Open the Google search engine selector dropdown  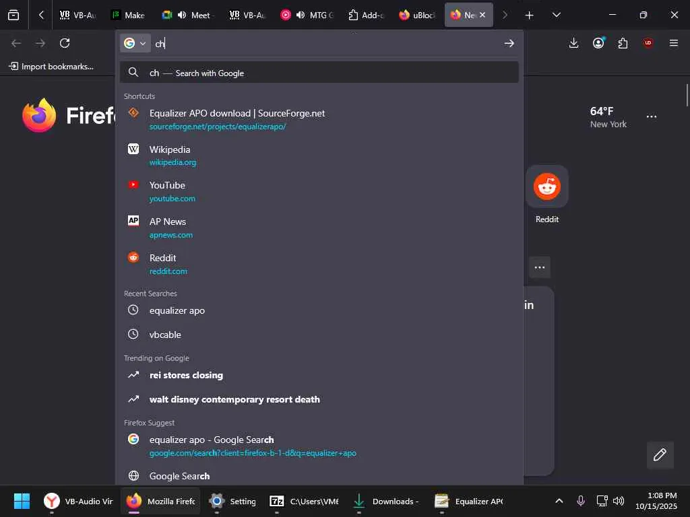point(135,43)
